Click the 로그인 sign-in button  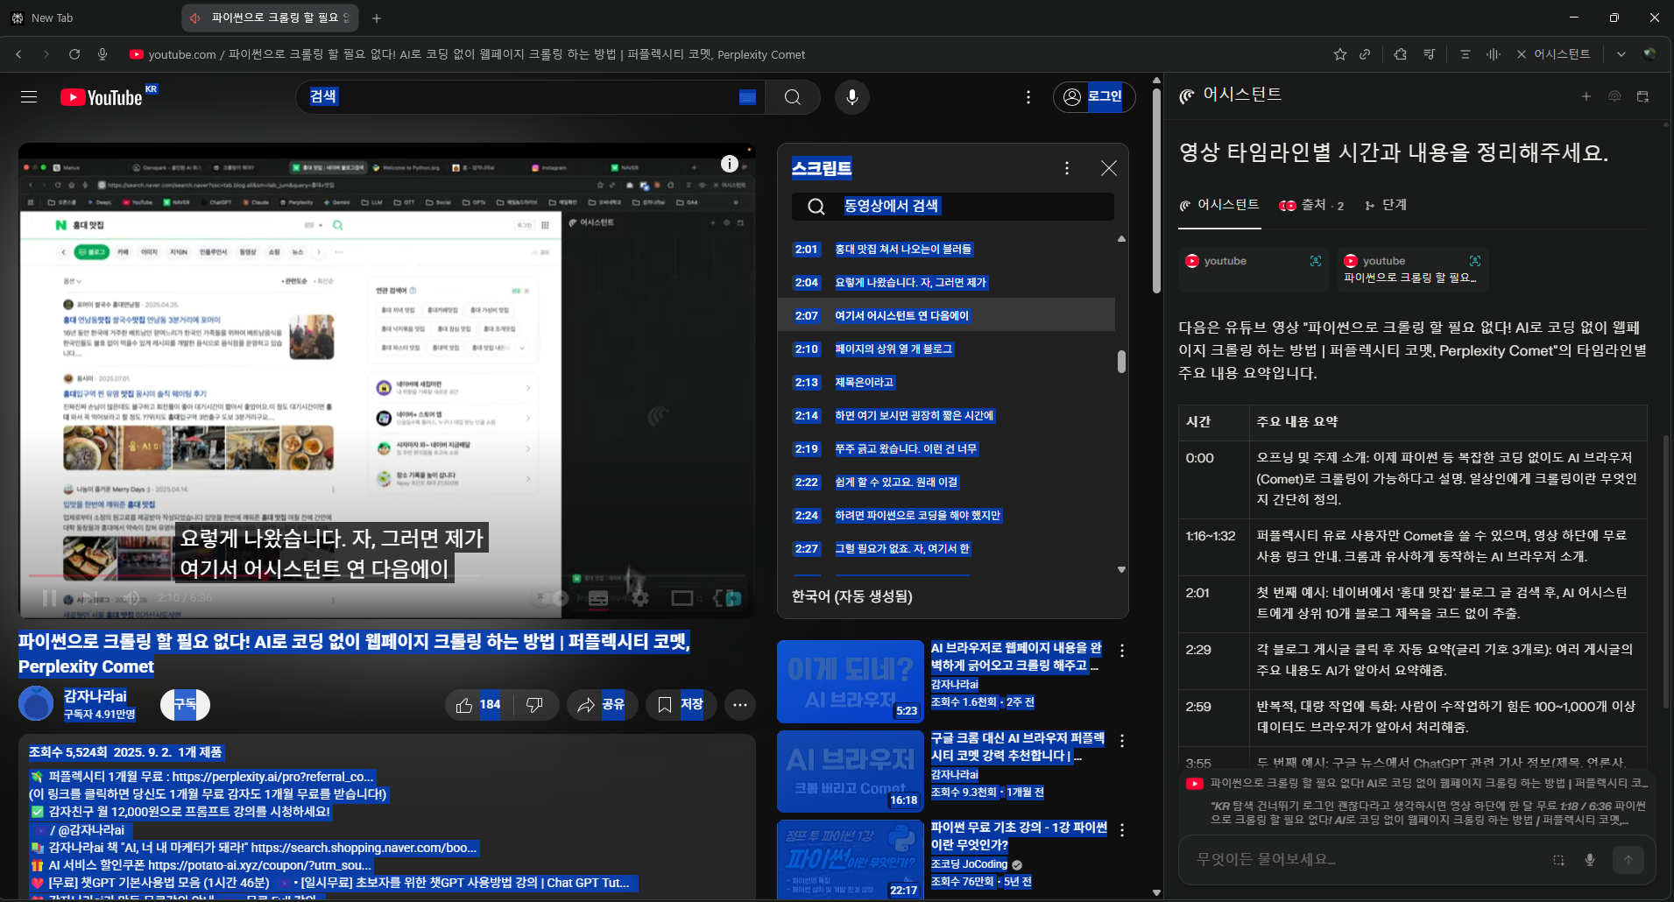tap(1094, 97)
